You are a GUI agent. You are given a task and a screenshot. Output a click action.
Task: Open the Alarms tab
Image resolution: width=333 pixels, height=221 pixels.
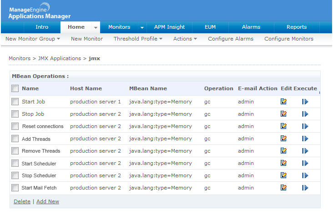coord(251,27)
